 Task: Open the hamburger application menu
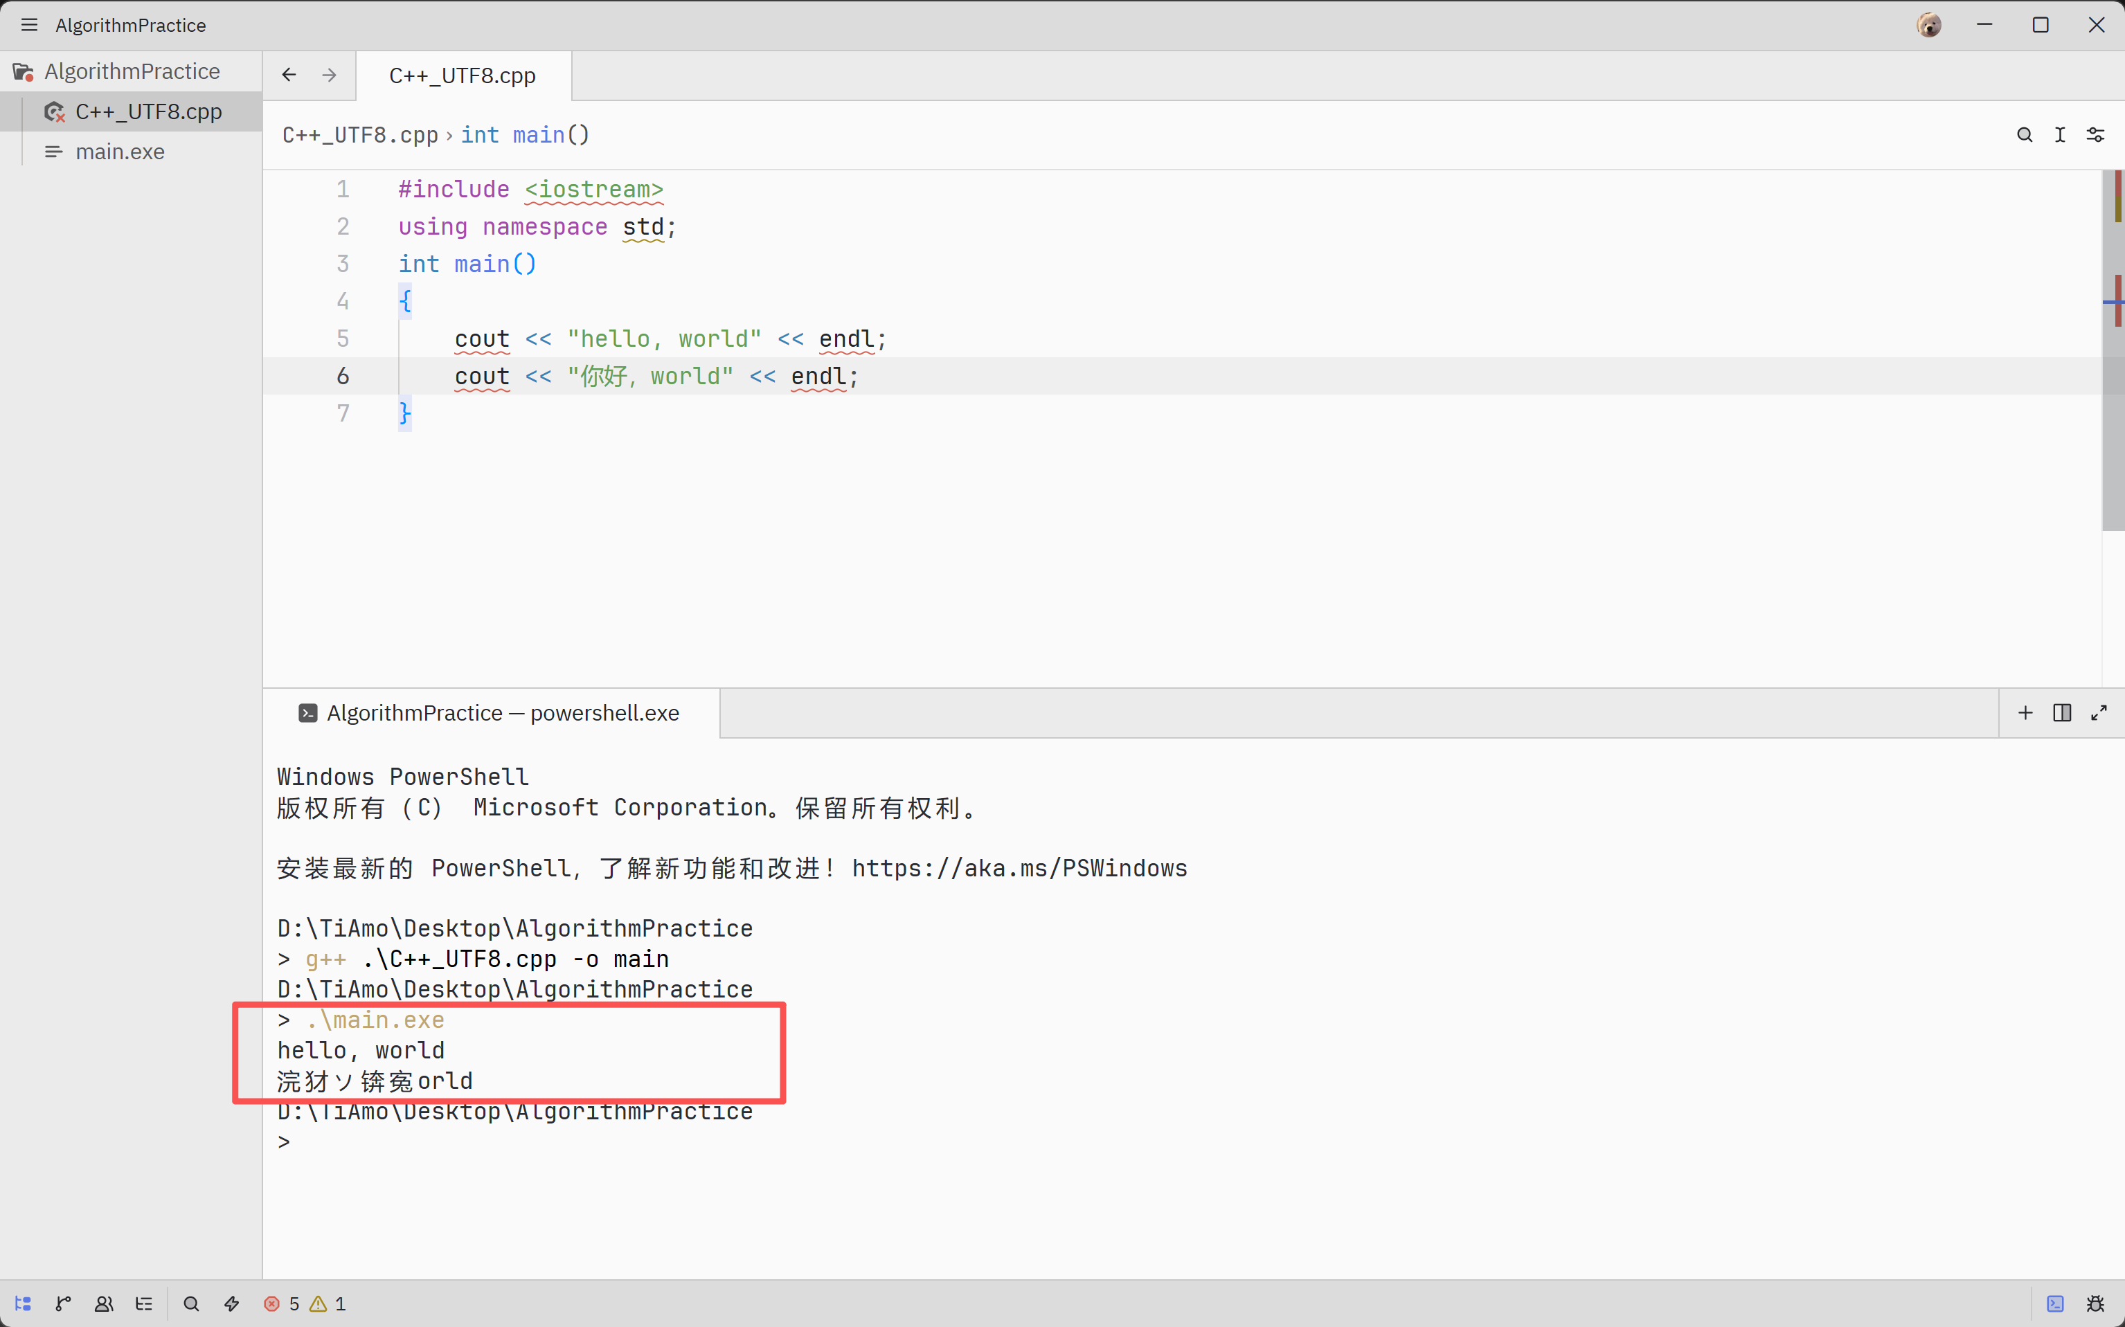point(29,25)
